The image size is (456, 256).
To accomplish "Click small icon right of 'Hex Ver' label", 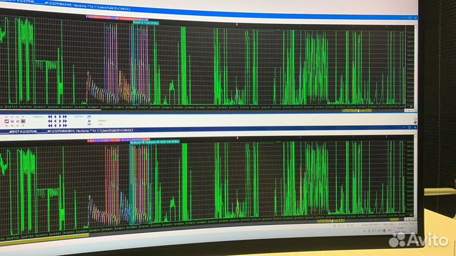I will [x=89, y=117].
